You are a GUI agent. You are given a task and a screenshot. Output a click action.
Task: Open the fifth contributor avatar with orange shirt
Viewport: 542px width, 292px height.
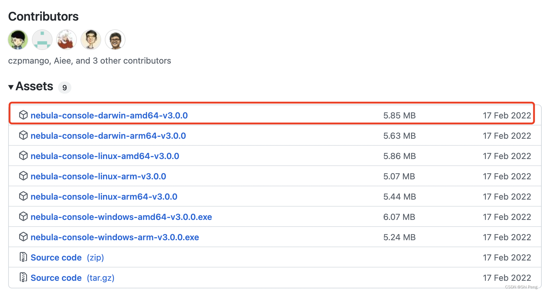pos(115,40)
